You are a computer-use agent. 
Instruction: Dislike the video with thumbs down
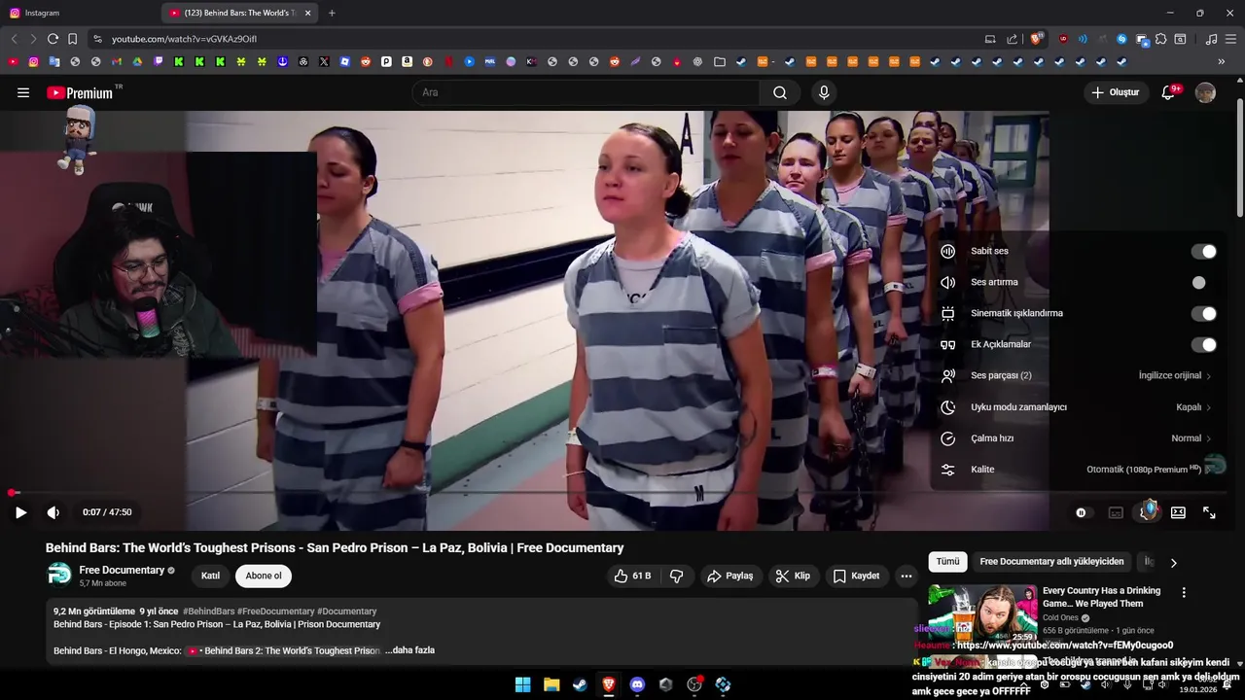[x=676, y=576]
